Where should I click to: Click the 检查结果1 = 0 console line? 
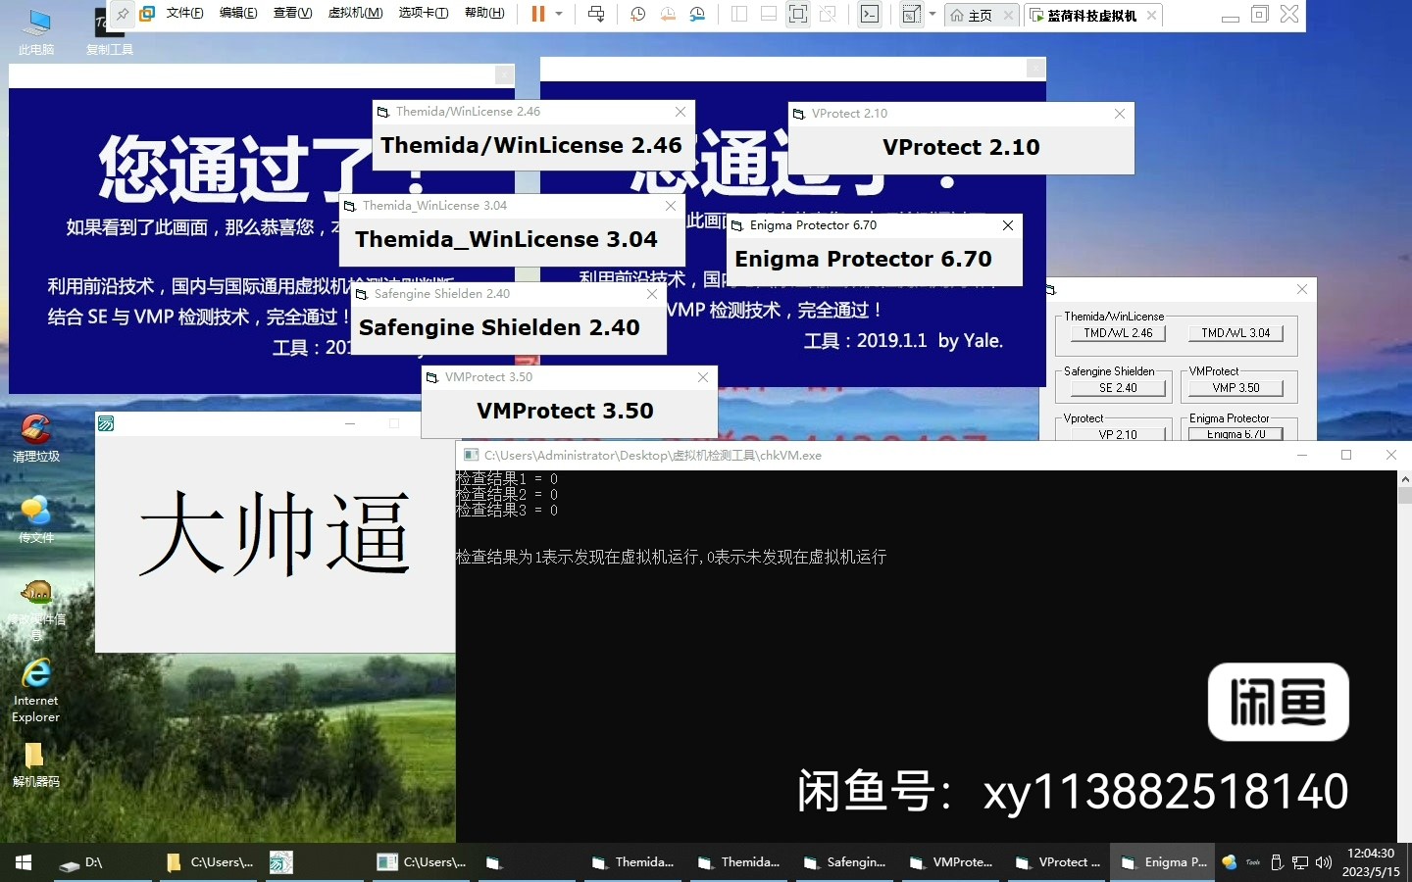tap(507, 479)
